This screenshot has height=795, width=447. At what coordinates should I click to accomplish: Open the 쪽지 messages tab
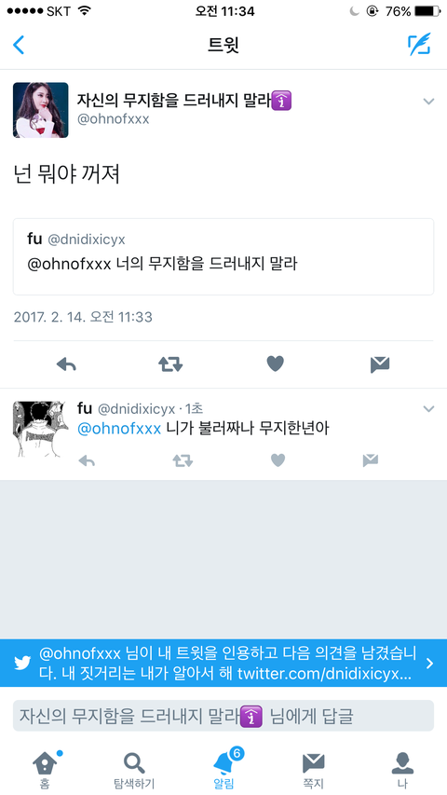pos(313,770)
